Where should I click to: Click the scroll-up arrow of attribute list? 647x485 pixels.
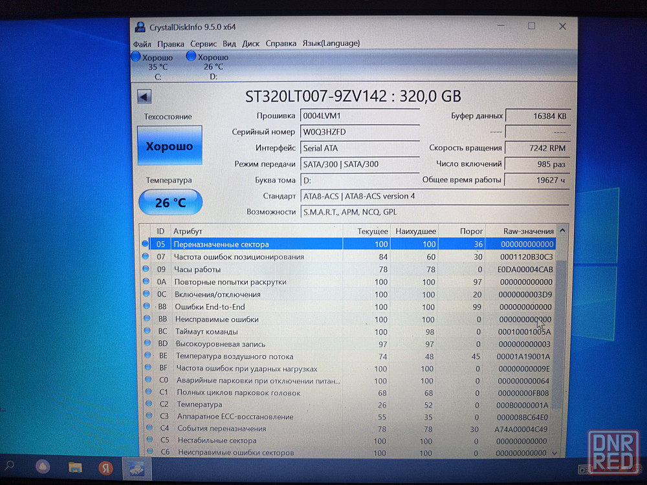click(x=562, y=231)
